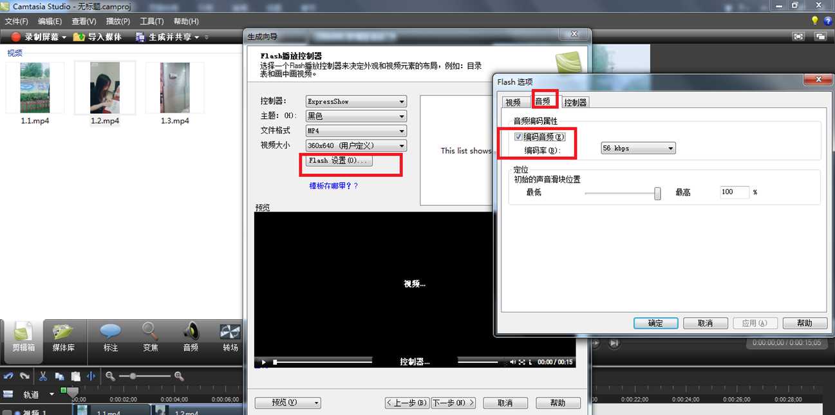Open the 音频 (Audio) speaker icon

(x=191, y=331)
